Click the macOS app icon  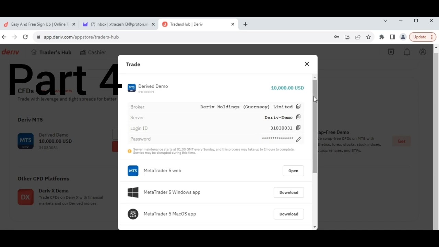click(x=133, y=214)
